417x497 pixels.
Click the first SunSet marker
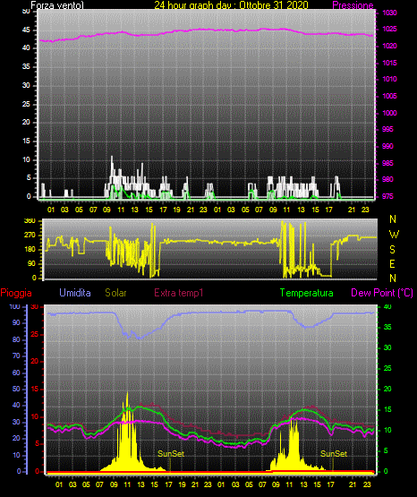[x=171, y=454]
